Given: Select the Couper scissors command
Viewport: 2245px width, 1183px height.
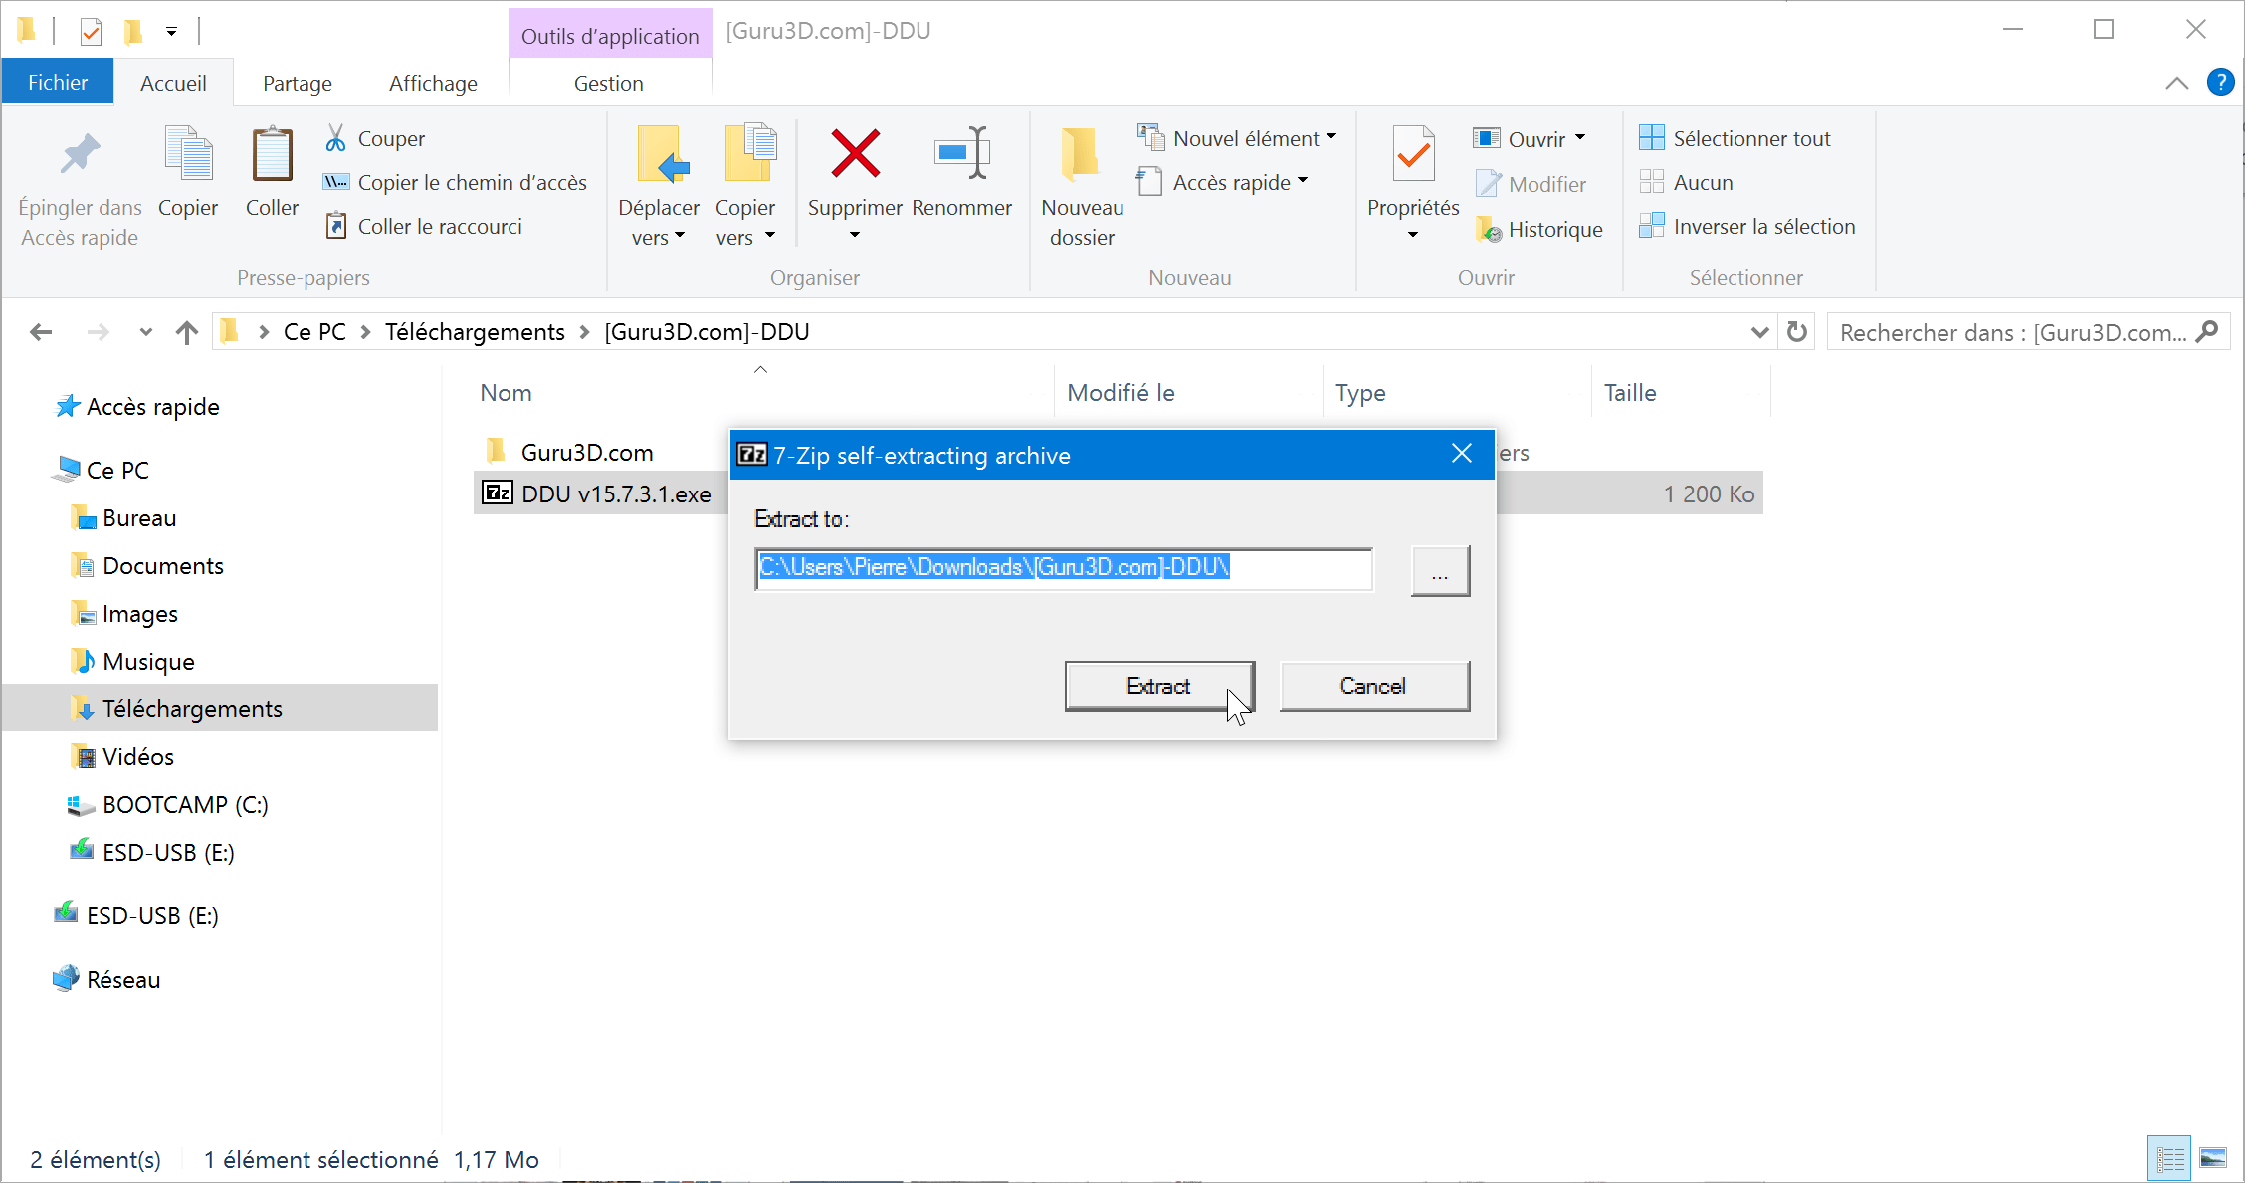Looking at the screenshot, I should [375, 138].
